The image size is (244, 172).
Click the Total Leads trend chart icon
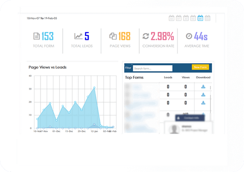(78, 36)
